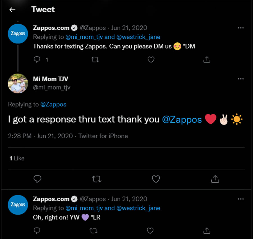Retweet Mi Mom TJV's main tweet

tap(97, 179)
